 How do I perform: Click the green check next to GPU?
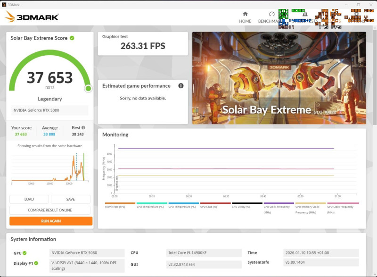click(x=25, y=253)
